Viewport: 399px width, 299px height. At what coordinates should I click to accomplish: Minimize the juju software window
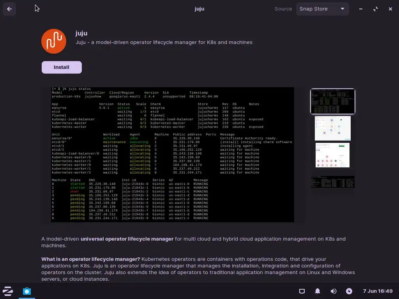(x=361, y=9)
